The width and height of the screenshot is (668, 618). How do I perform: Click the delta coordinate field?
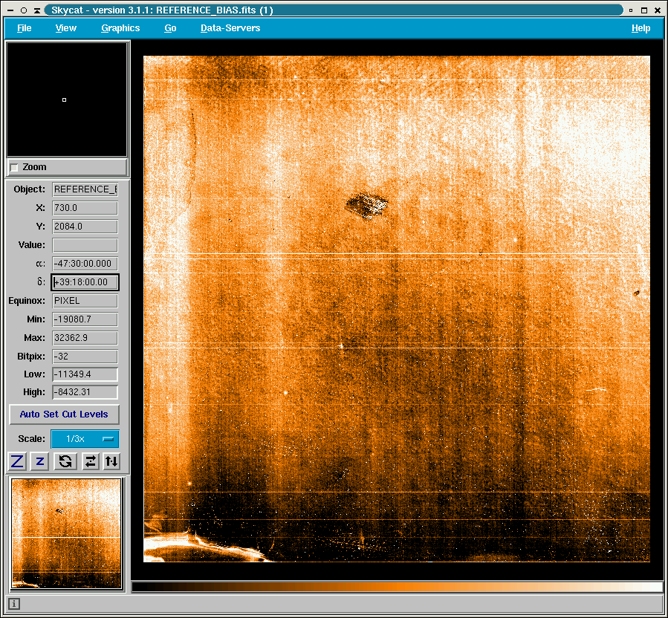coord(85,282)
